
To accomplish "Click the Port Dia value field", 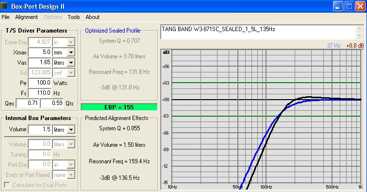I will coord(40,165).
